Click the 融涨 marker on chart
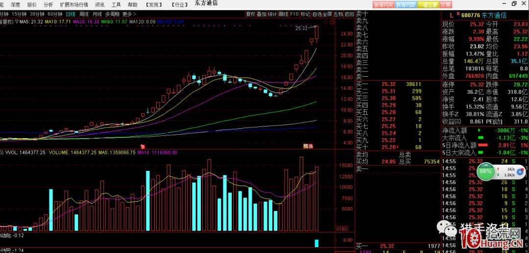The height and width of the screenshot is (253, 529). 308,147
